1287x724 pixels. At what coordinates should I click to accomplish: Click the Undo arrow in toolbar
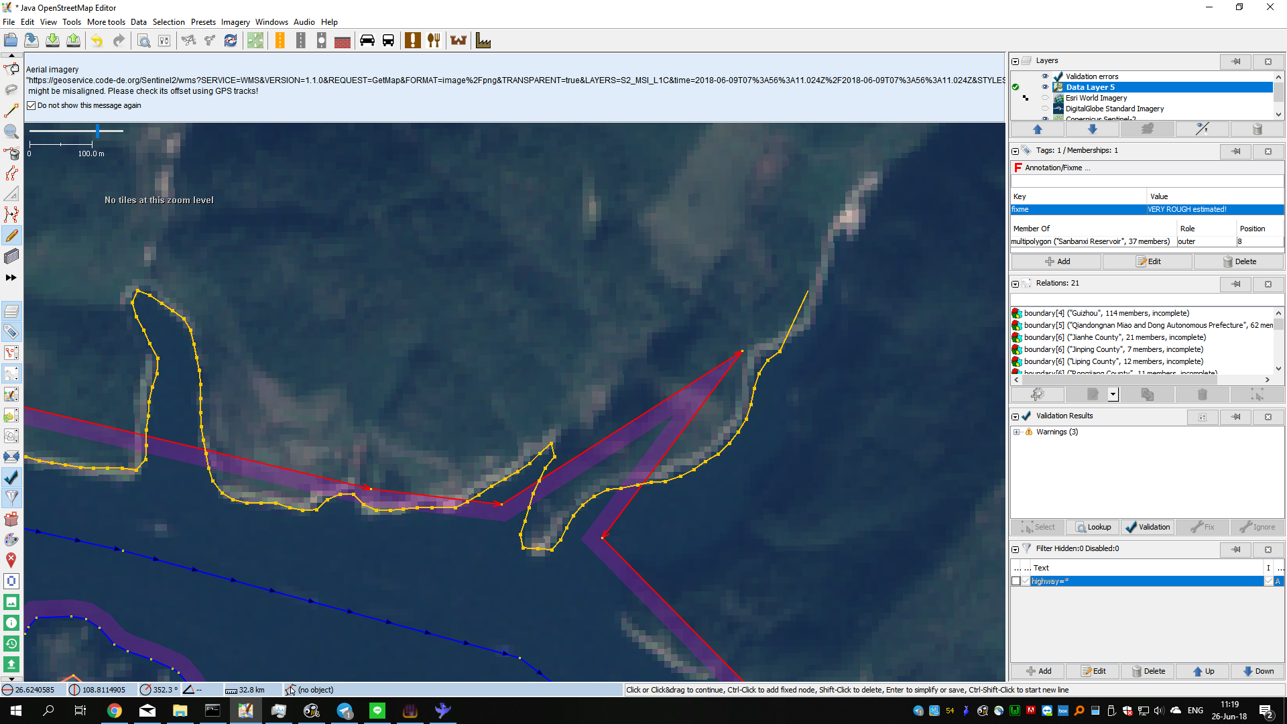tap(97, 41)
